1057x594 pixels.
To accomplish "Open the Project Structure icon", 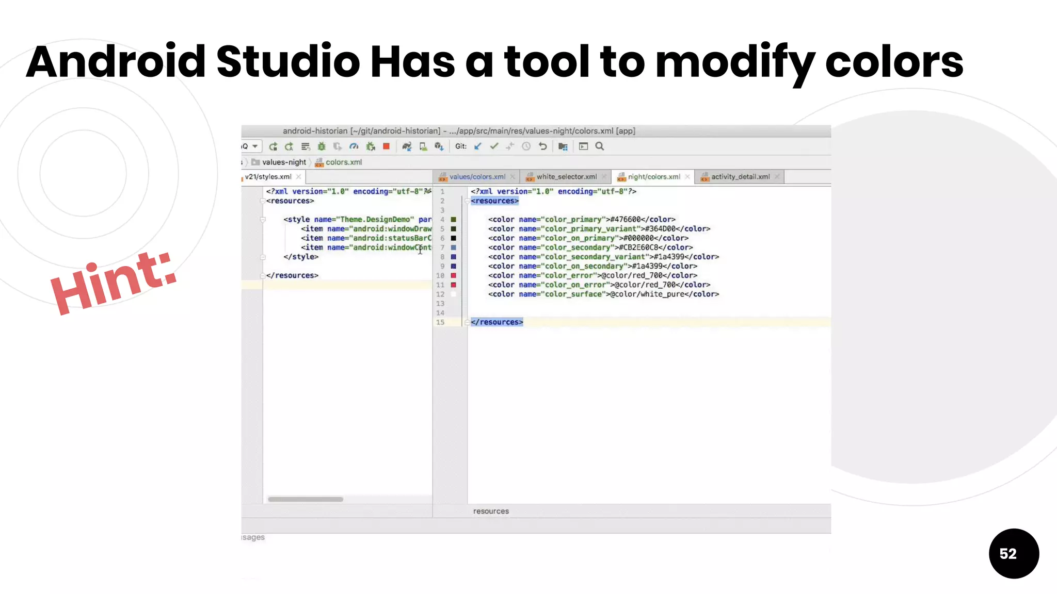I will coord(563,146).
